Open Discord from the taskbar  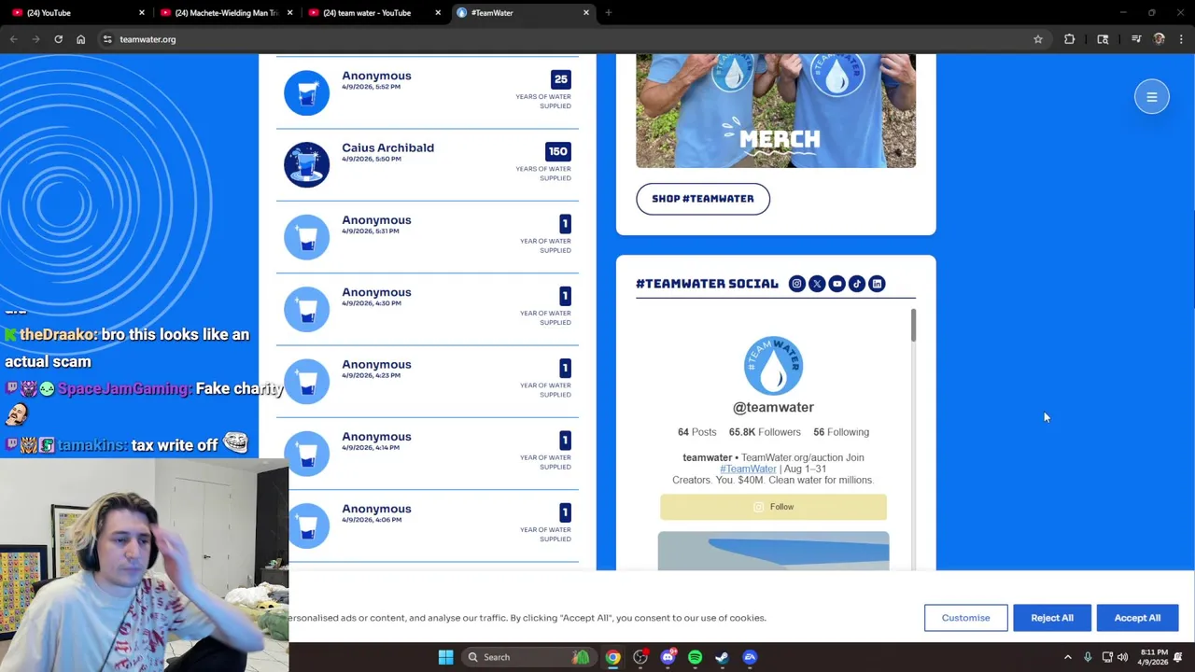668,657
